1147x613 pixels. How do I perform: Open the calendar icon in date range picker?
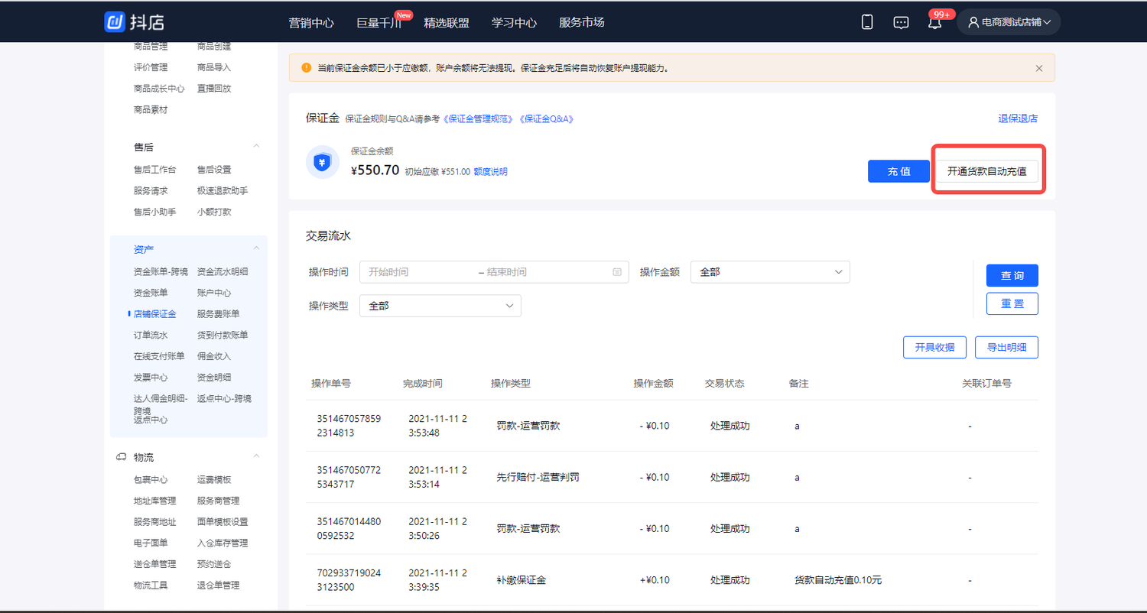tap(617, 271)
